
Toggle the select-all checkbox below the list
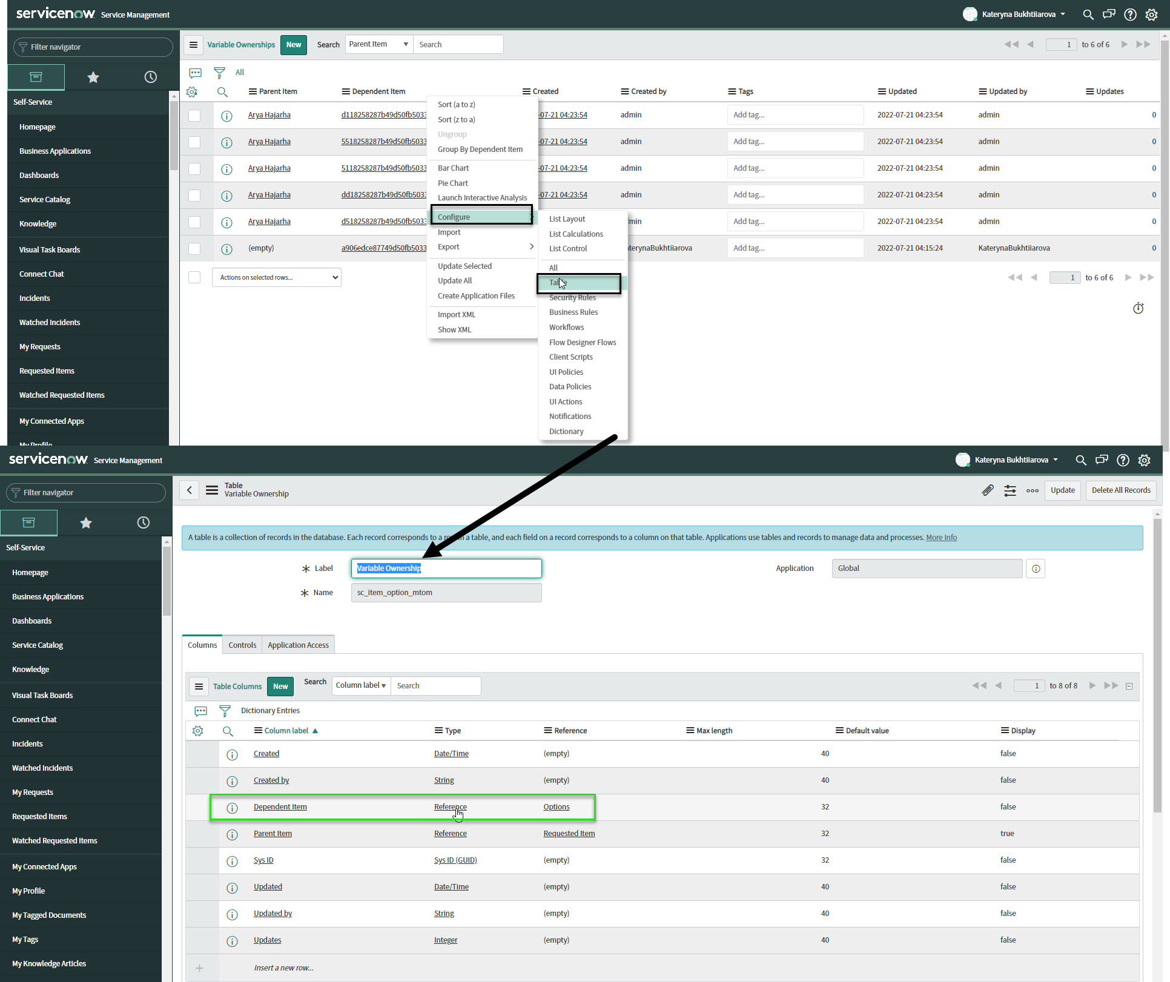pos(194,277)
